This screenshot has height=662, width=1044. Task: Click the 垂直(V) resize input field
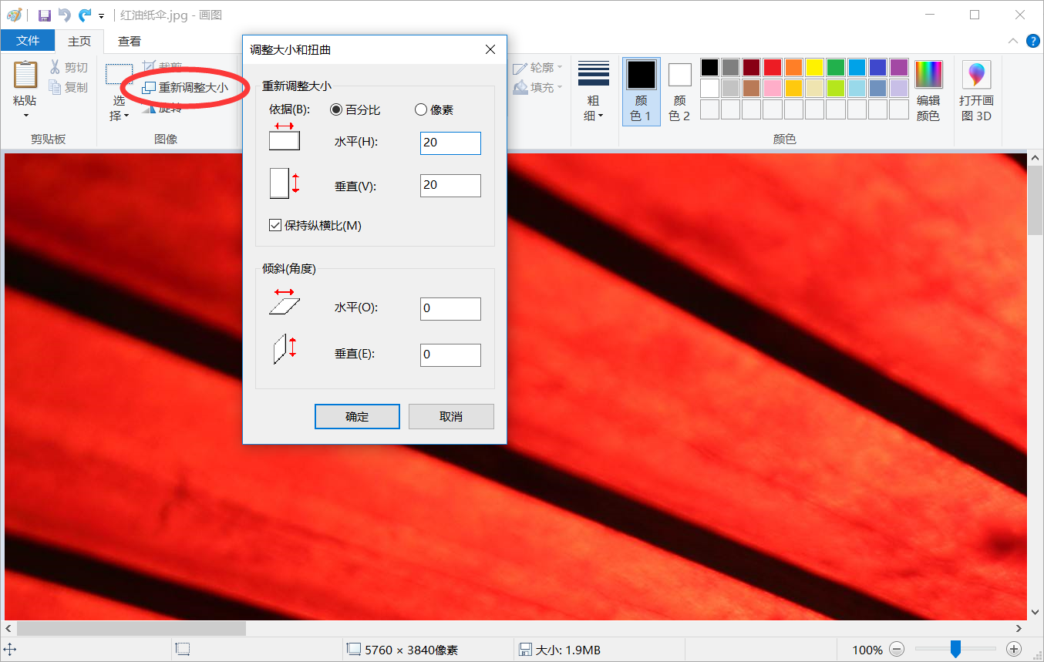click(450, 185)
